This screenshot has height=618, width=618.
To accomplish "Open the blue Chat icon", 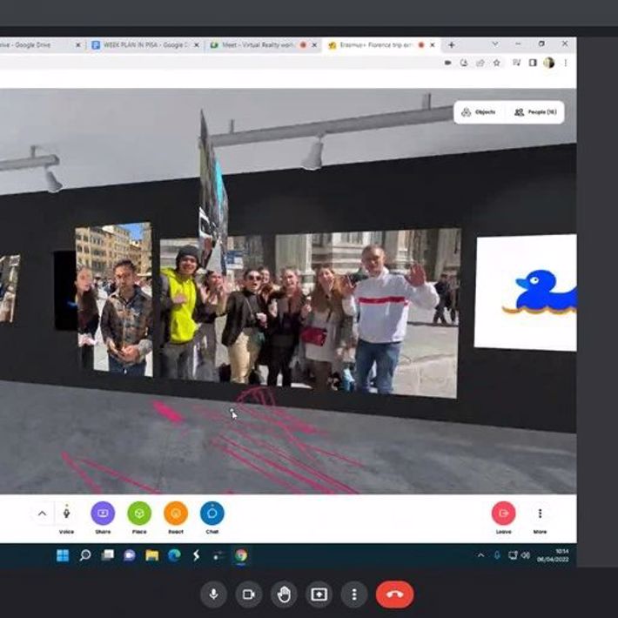I will pos(212,514).
